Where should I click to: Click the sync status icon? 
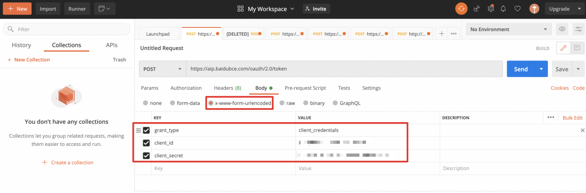pos(461,9)
